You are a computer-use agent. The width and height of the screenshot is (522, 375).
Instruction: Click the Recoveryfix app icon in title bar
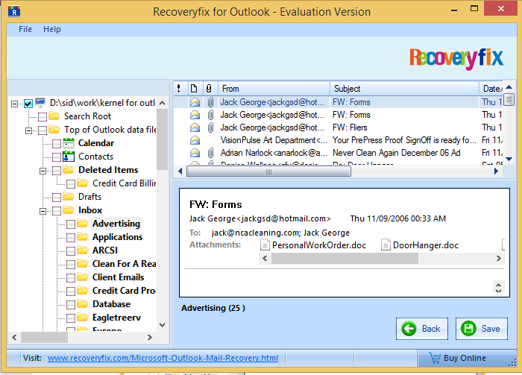pyautogui.click(x=14, y=11)
